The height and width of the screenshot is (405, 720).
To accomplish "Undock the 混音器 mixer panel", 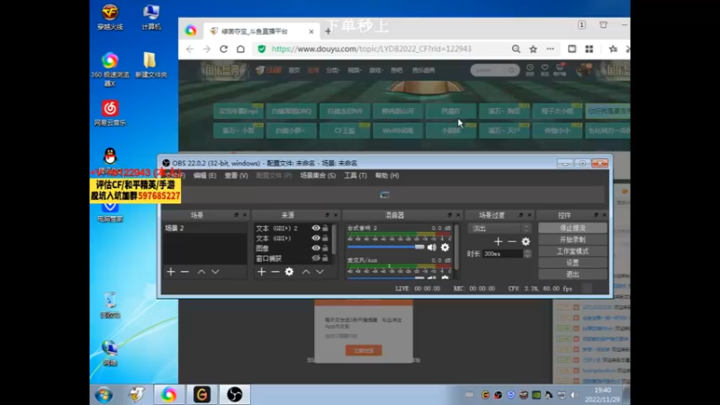I will pos(449,215).
